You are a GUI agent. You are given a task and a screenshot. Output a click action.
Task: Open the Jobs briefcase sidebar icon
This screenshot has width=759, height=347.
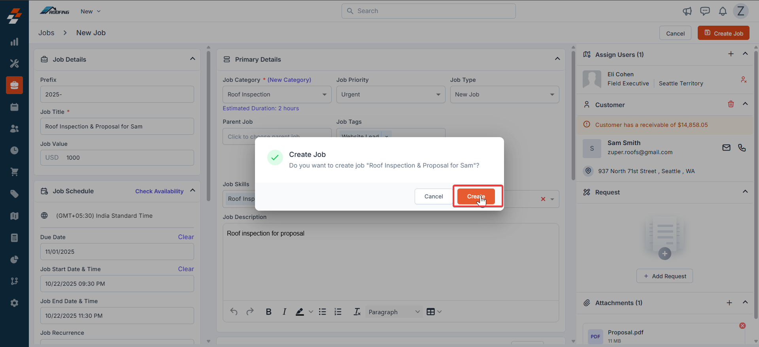(x=14, y=85)
